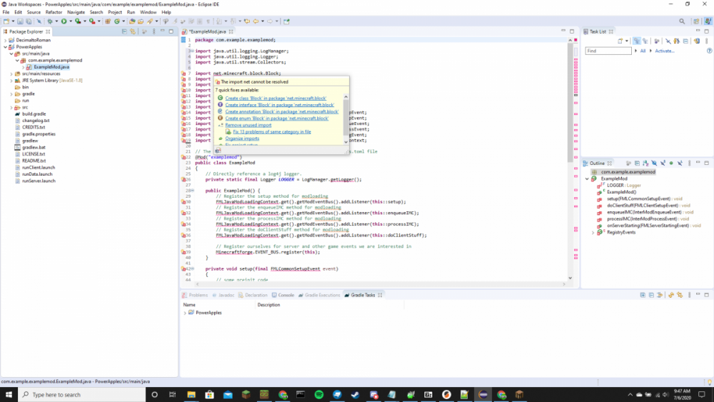This screenshot has width=714, height=402.
Task: Click the Coverage launch toolbar icon
Action: (78, 21)
